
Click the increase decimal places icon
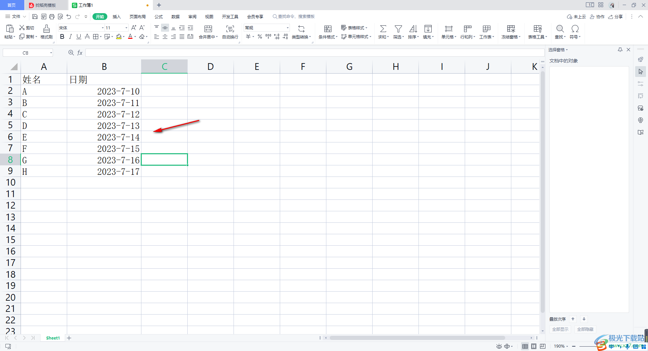coord(277,36)
